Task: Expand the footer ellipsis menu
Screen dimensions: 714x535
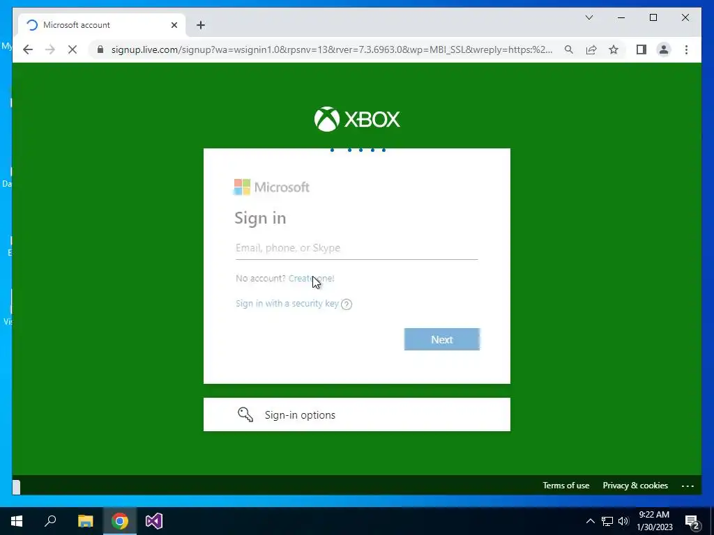Action: pos(688,486)
